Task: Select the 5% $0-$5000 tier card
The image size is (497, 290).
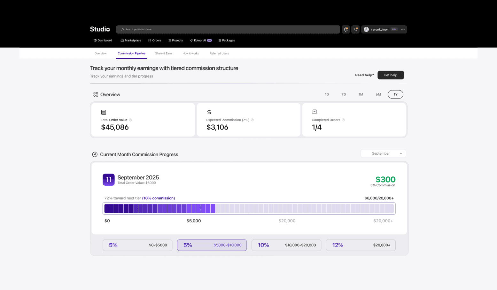Action: click(137, 245)
